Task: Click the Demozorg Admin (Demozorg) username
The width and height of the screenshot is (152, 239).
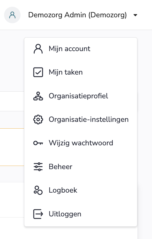Action: coord(77,15)
